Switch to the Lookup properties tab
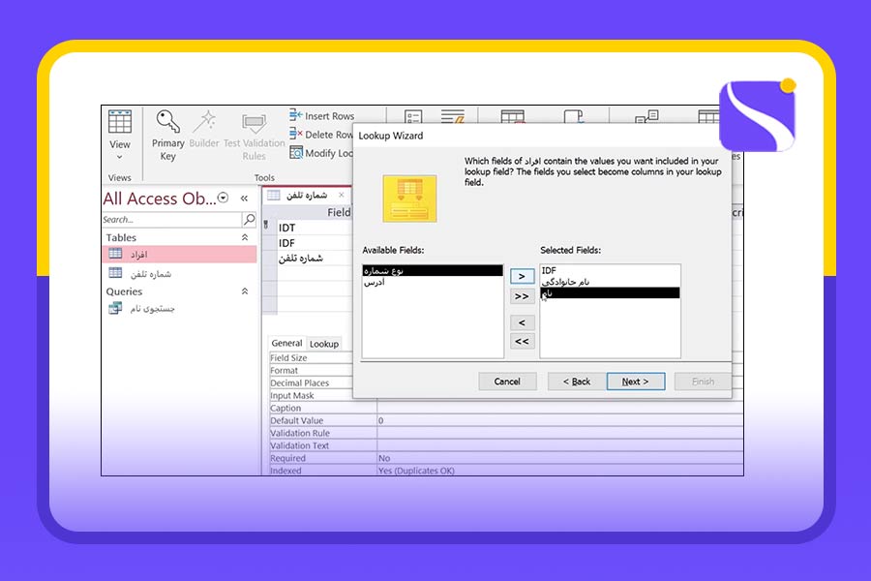Image resolution: width=871 pixels, height=581 pixels. 324,344
